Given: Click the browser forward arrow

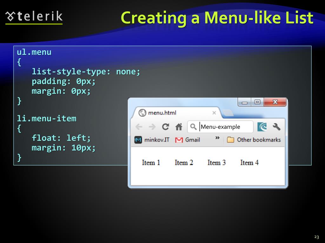Looking at the screenshot, I should click(x=152, y=127).
